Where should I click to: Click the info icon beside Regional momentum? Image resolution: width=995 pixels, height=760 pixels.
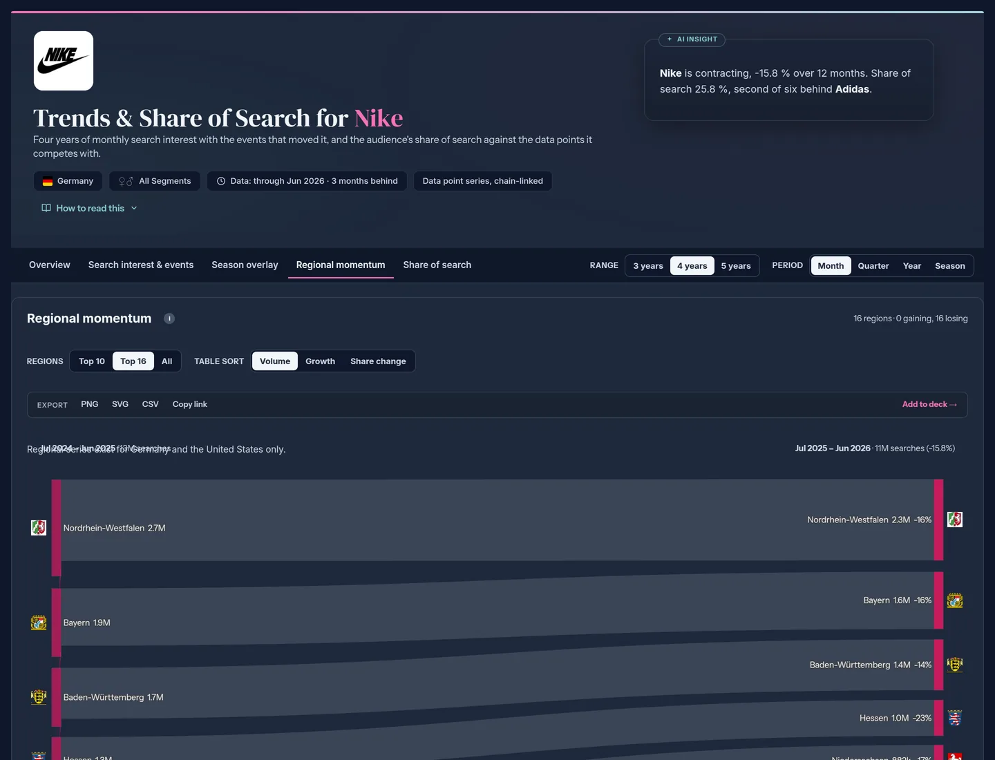point(169,319)
